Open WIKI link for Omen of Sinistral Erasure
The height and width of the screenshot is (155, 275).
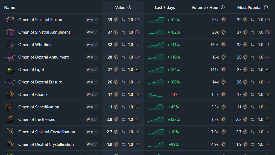pos(92,20)
